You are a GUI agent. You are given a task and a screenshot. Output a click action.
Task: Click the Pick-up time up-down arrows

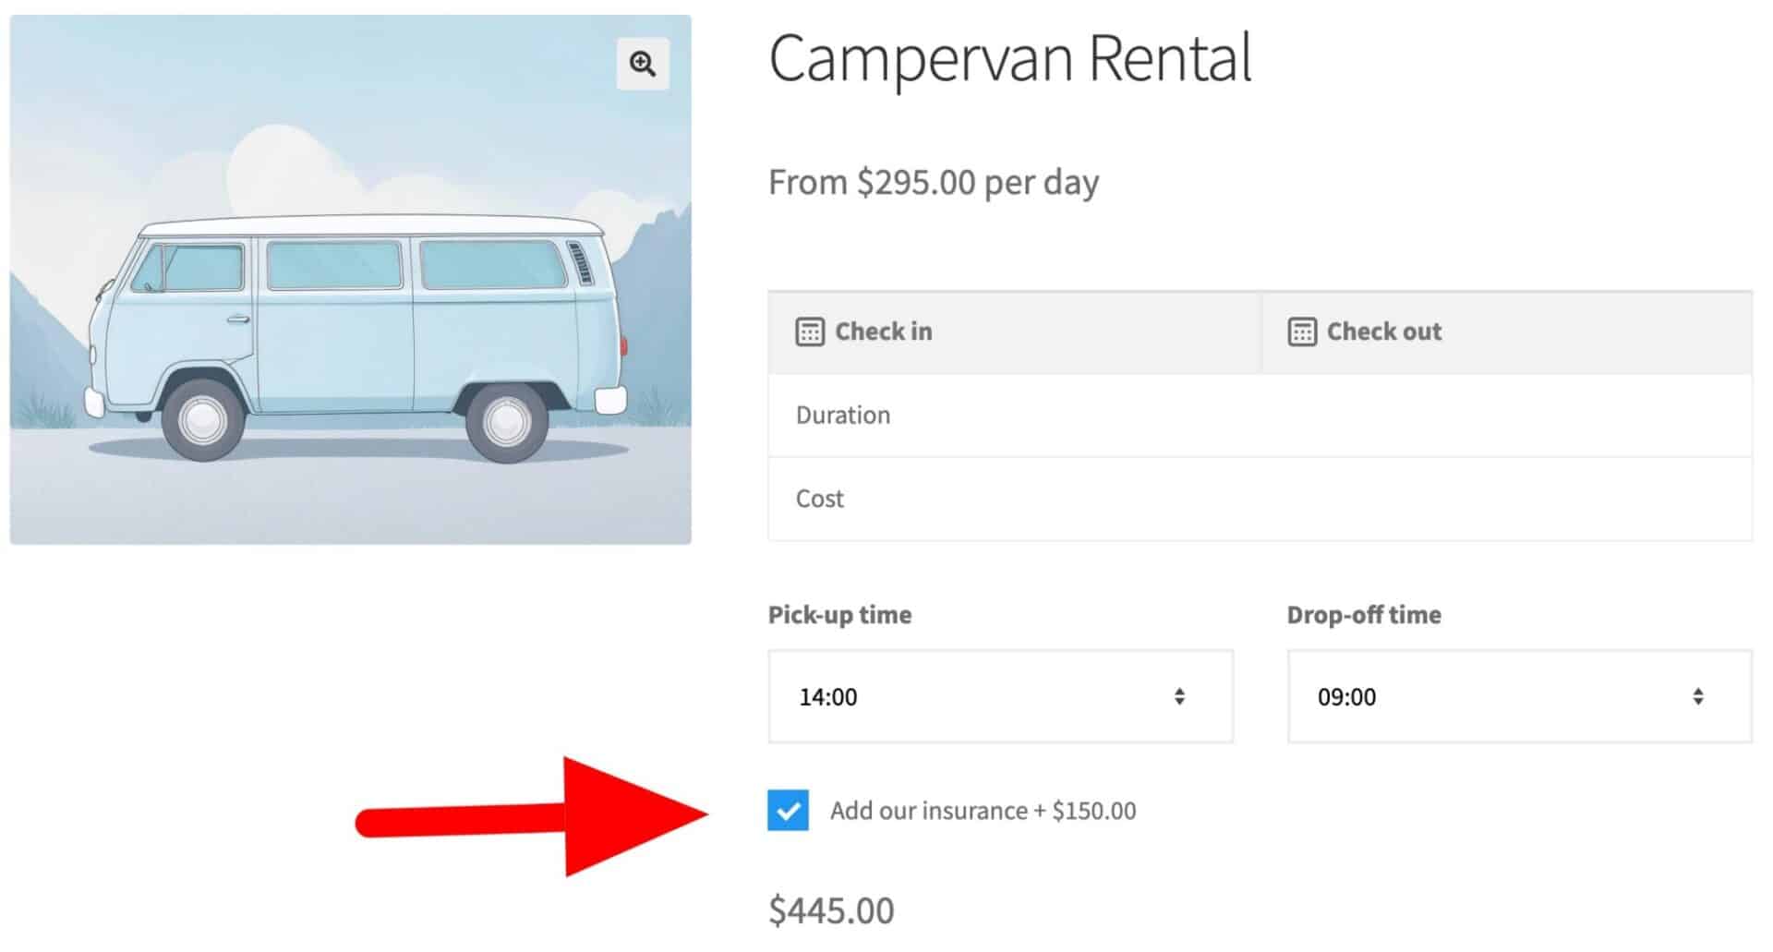click(x=1179, y=696)
